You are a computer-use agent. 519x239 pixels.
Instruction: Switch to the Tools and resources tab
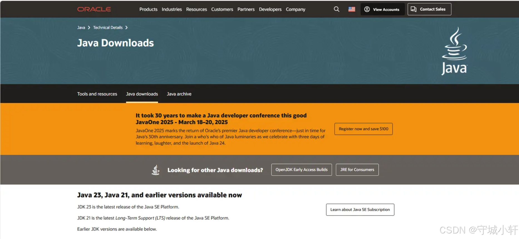point(97,94)
